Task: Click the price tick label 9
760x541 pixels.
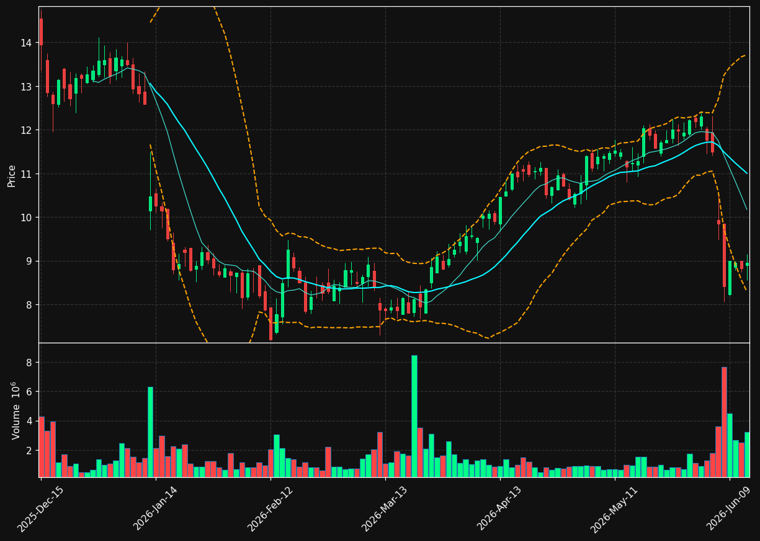Action: coord(29,262)
